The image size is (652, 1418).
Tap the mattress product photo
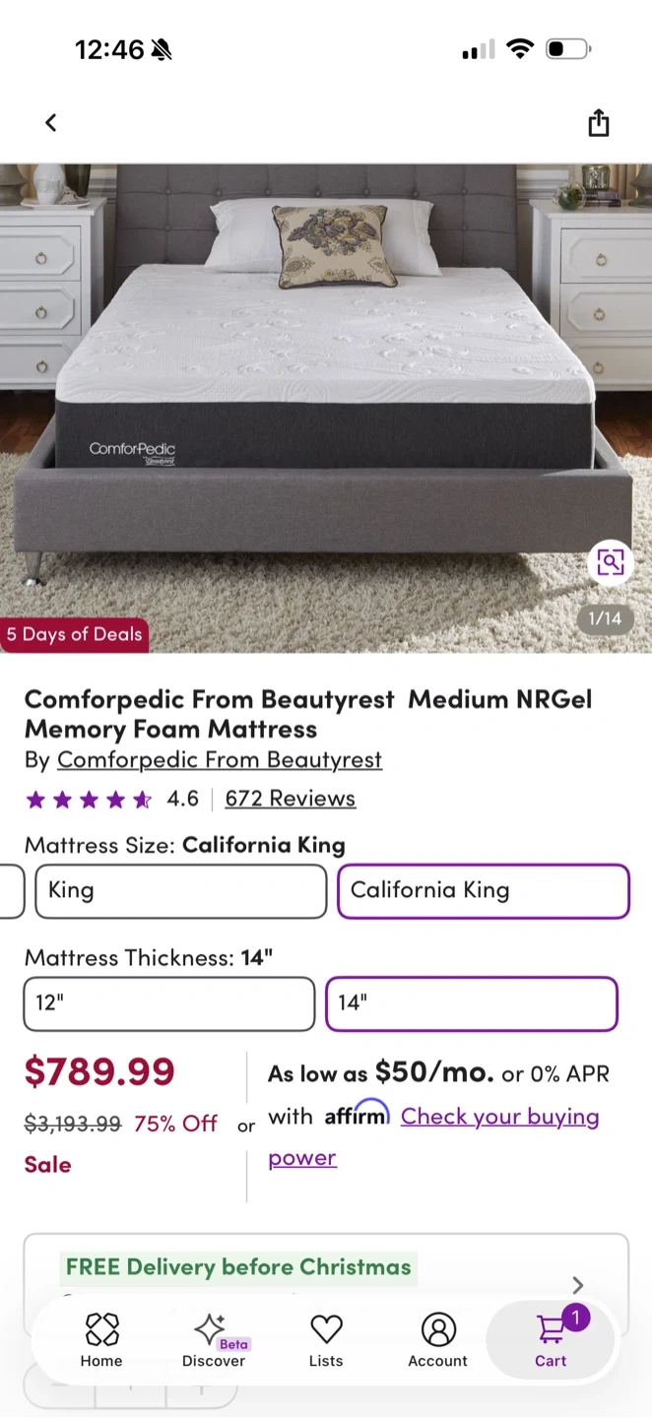tap(325, 394)
